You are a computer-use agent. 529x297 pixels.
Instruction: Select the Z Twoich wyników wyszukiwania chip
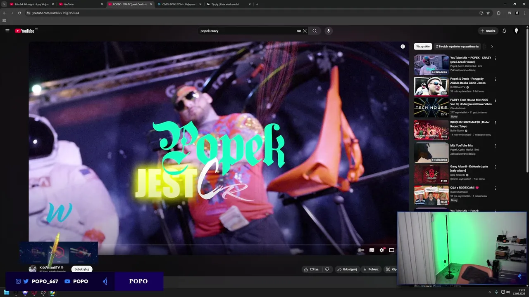click(x=457, y=47)
